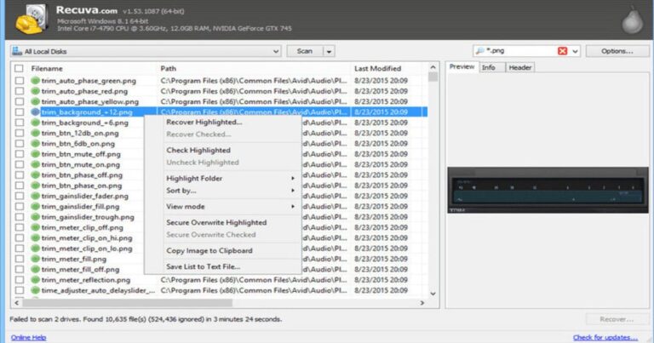Click green status dot of trim_btn_mute_on.png
This screenshot has width=654, height=343.
coord(36,164)
